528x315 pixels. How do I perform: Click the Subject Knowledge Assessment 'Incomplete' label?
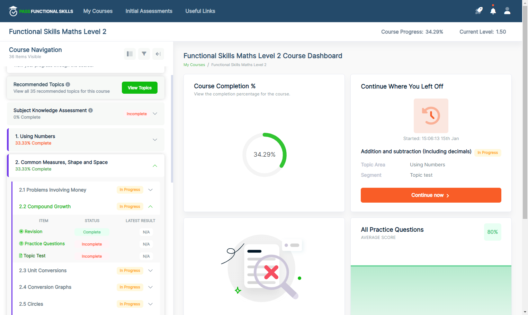[137, 114]
